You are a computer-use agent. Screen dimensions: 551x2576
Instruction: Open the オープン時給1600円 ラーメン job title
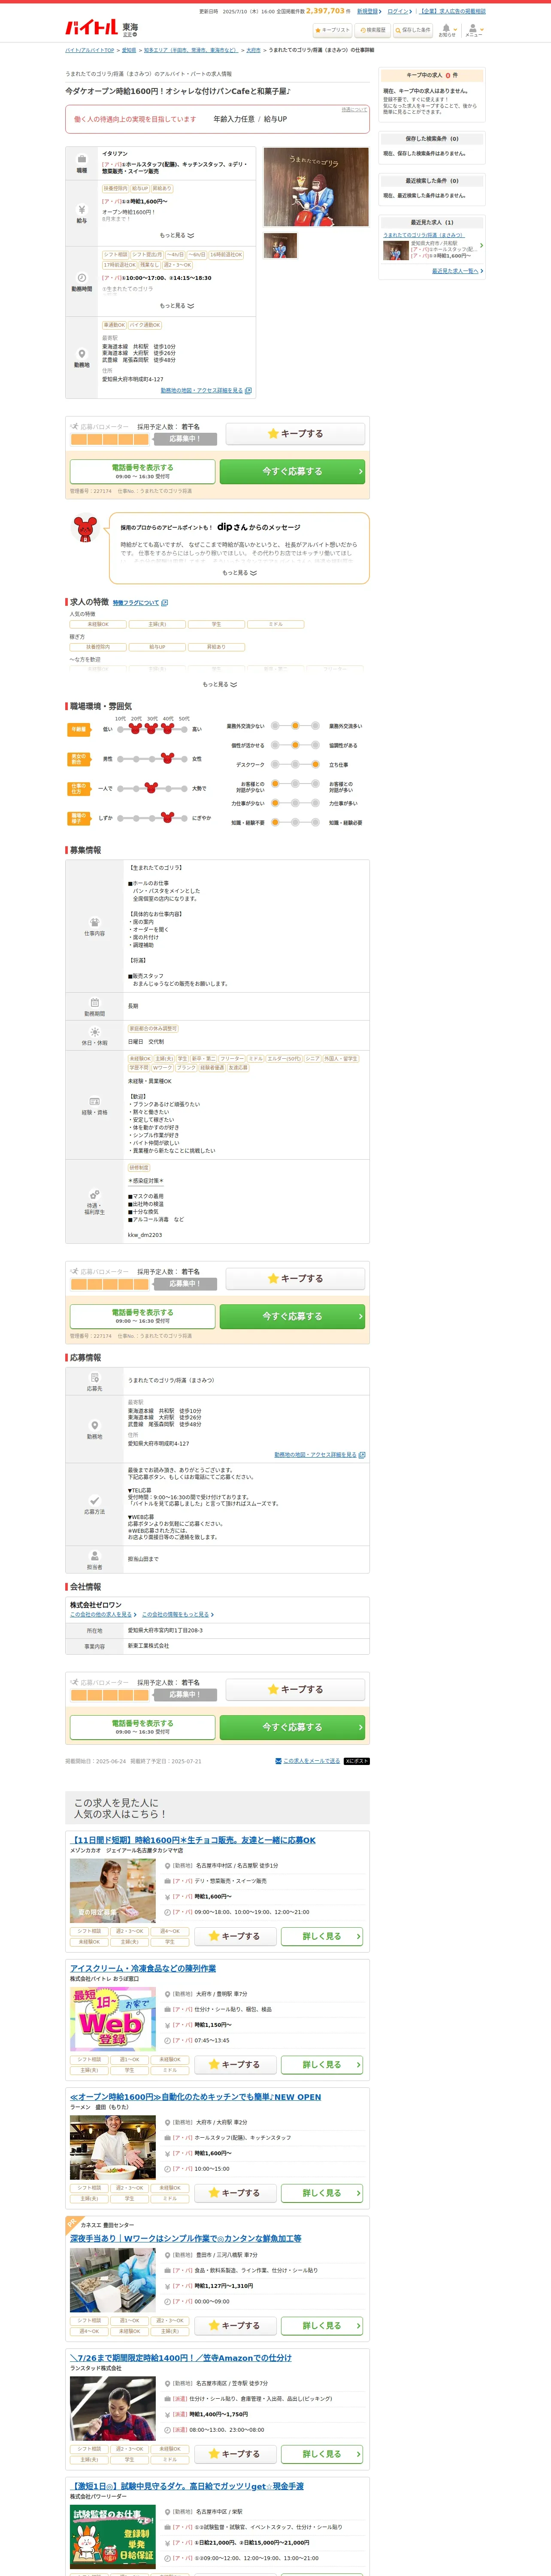(196, 2097)
